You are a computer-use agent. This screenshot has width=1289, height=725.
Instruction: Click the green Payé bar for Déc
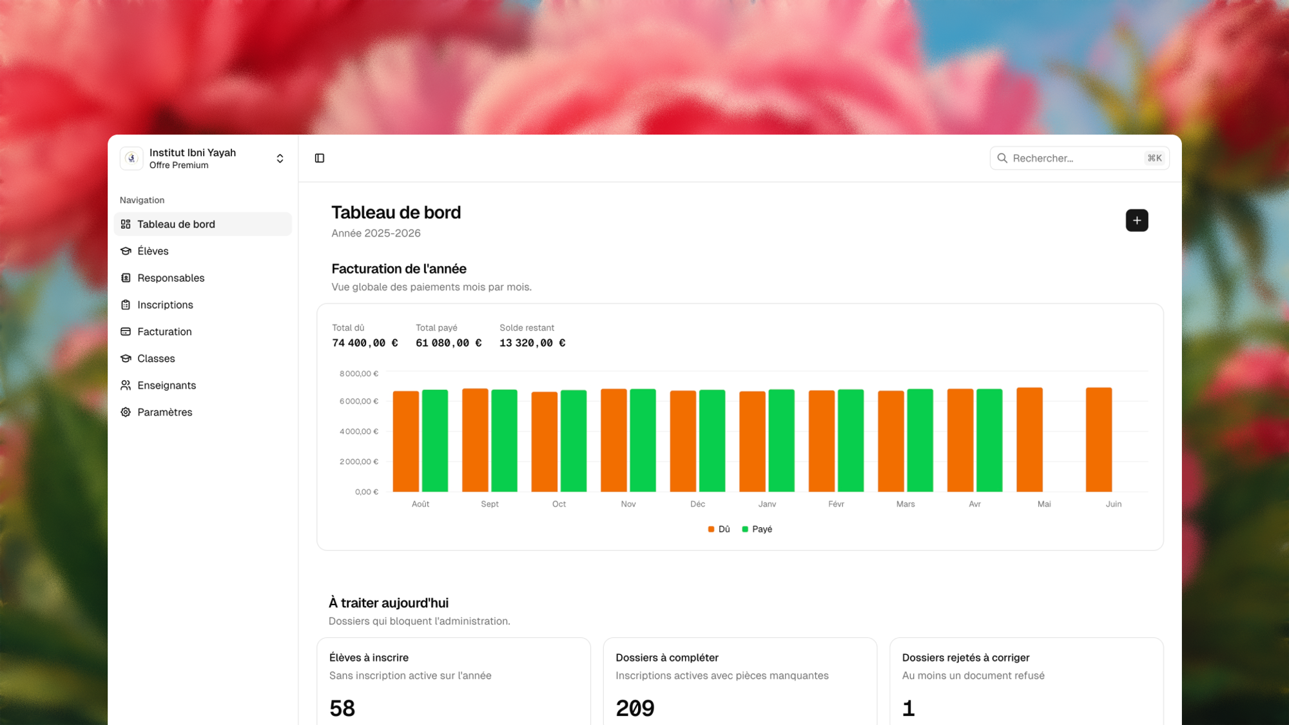point(712,441)
